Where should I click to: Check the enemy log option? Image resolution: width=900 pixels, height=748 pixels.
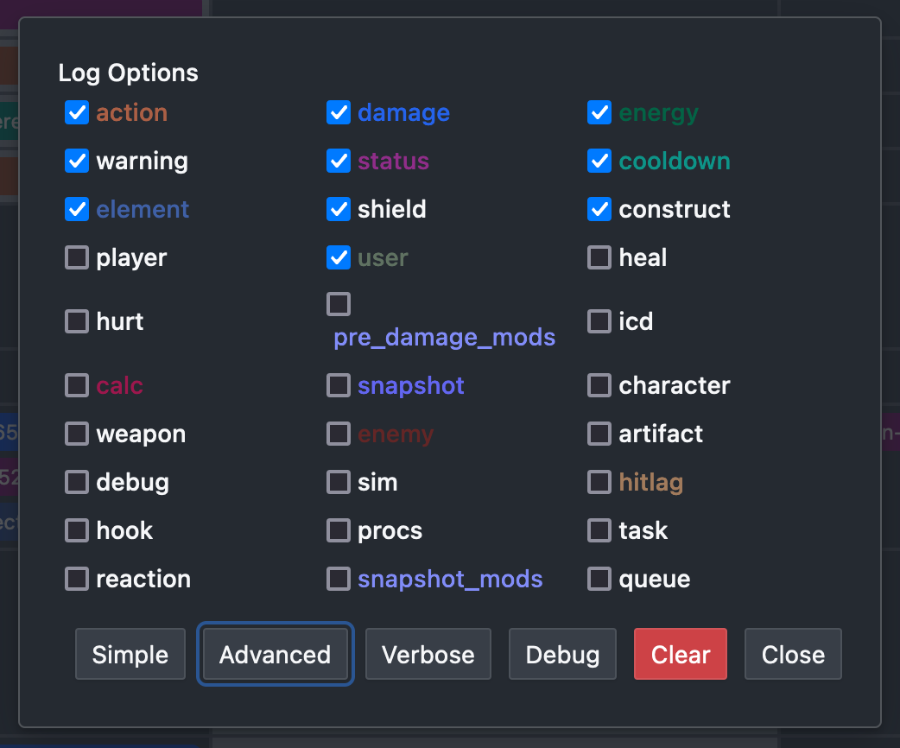pos(339,434)
